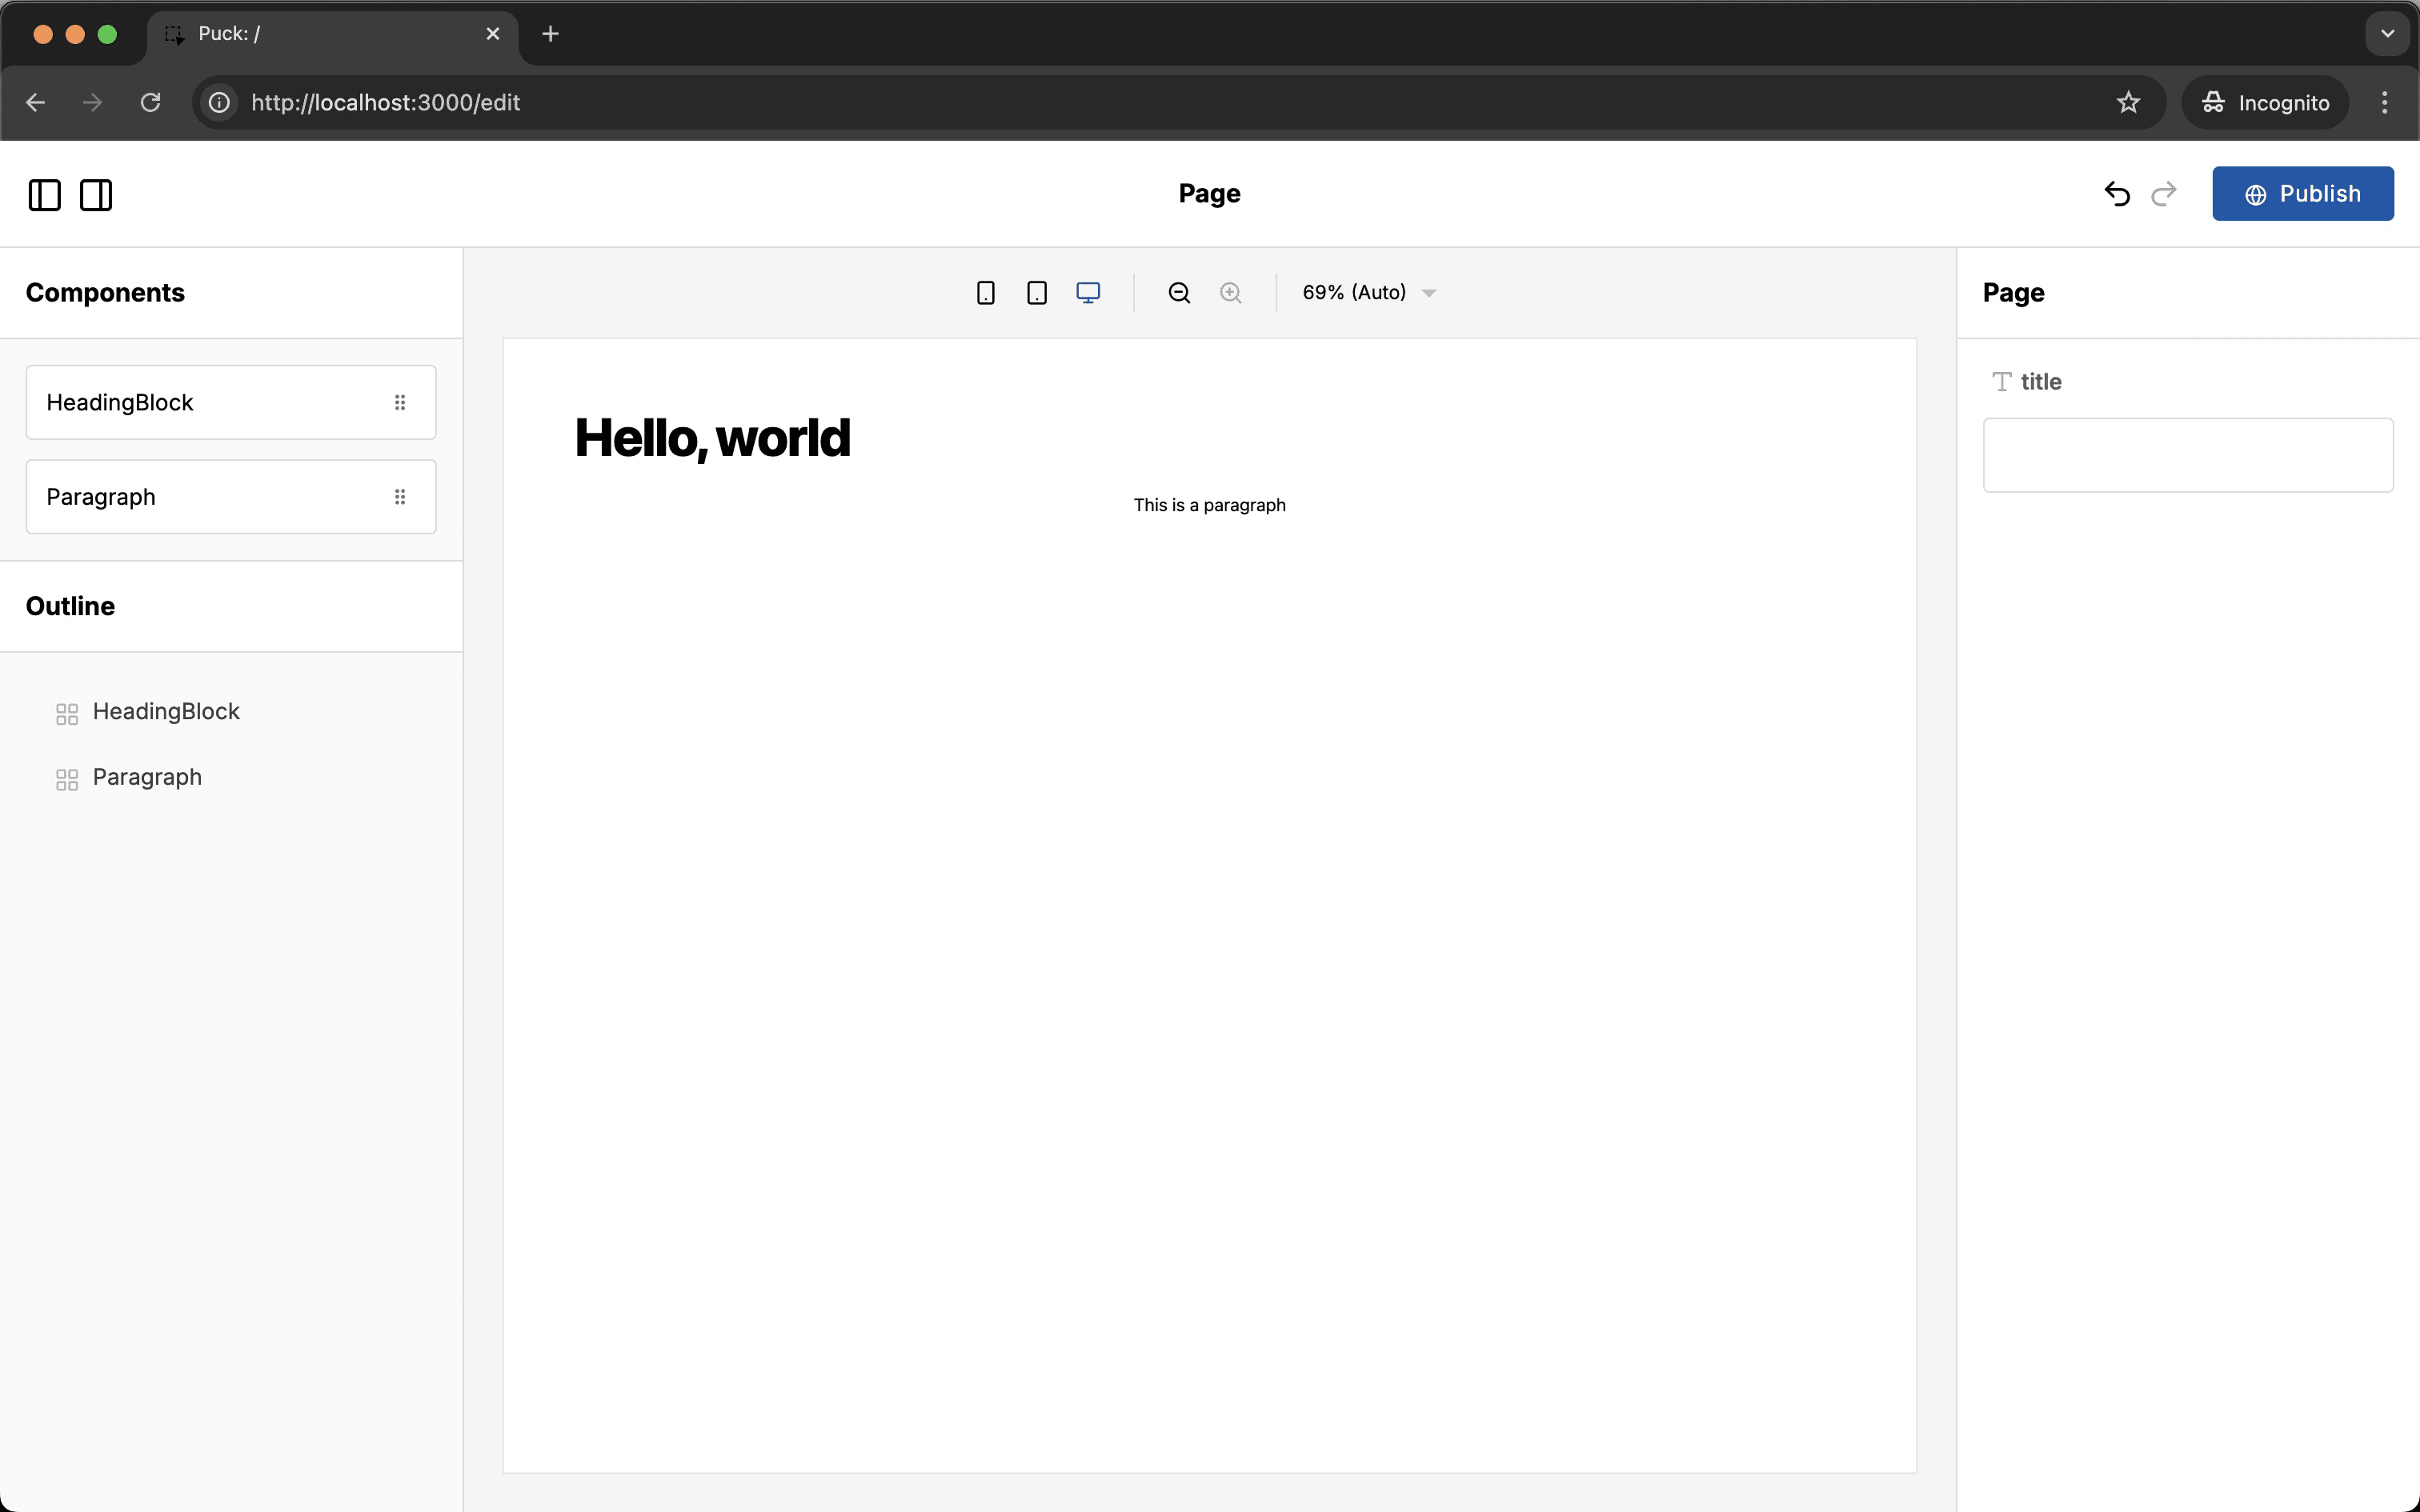Undo the last change
This screenshot has height=1512, width=2420.
[x=2116, y=194]
